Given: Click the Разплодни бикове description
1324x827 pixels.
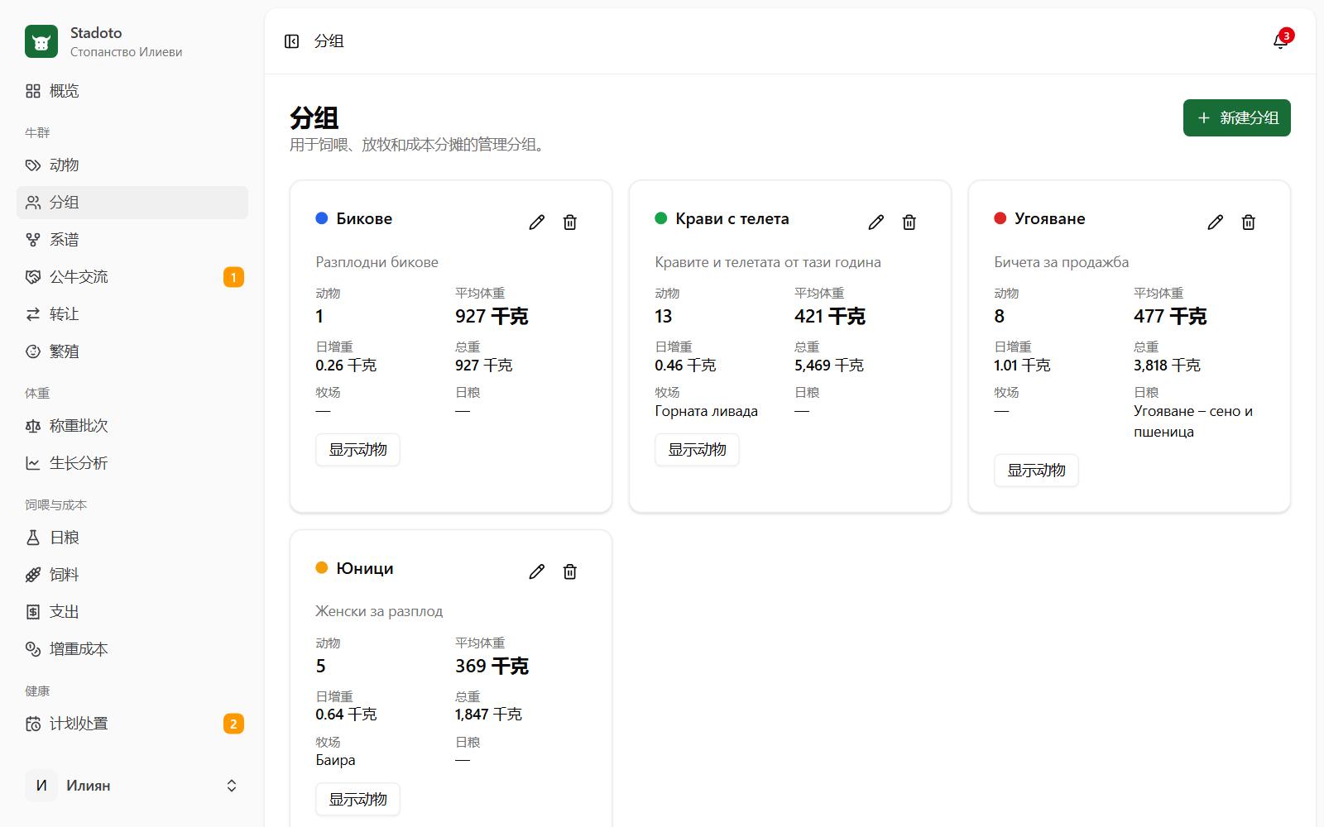Looking at the screenshot, I should [x=377, y=262].
